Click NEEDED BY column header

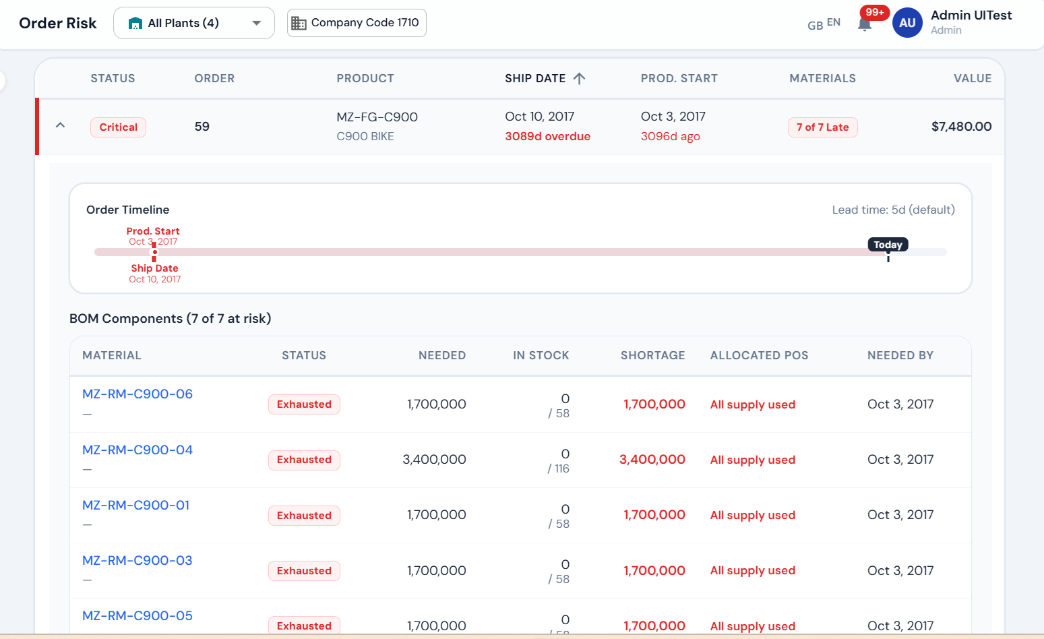(900, 355)
